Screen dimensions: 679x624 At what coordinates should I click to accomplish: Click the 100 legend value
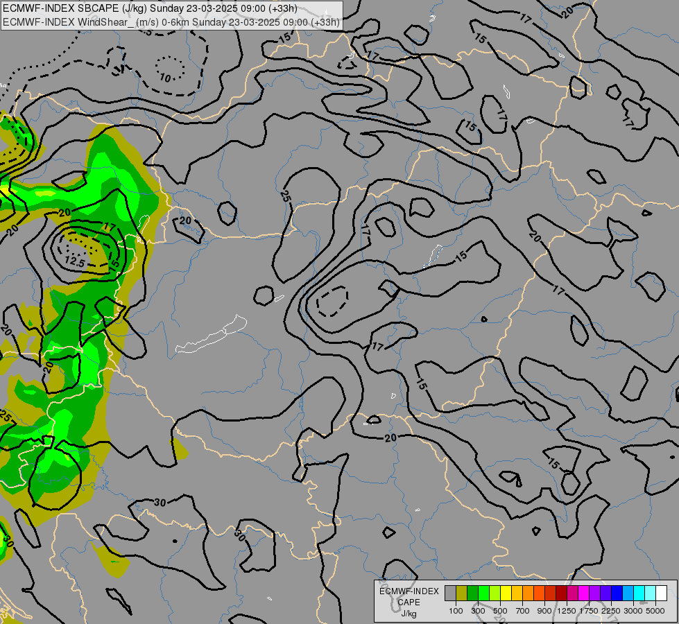point(456,611)
